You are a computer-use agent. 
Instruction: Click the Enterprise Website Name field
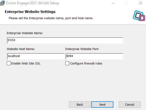coord(65,40)
